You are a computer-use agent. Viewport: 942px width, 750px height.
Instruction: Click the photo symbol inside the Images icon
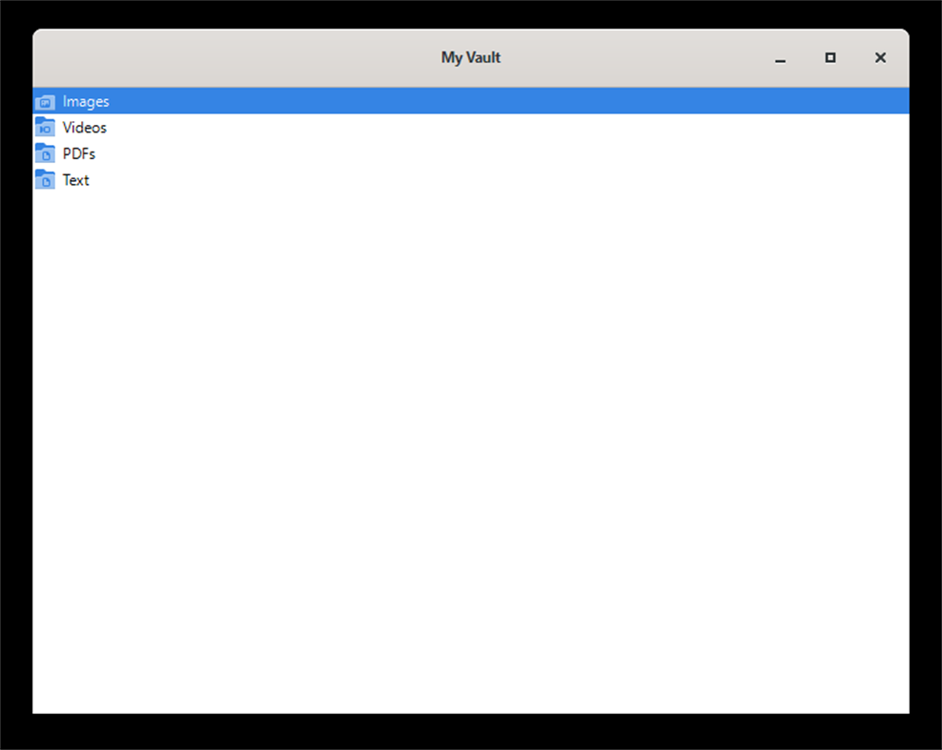coord(45,102)
